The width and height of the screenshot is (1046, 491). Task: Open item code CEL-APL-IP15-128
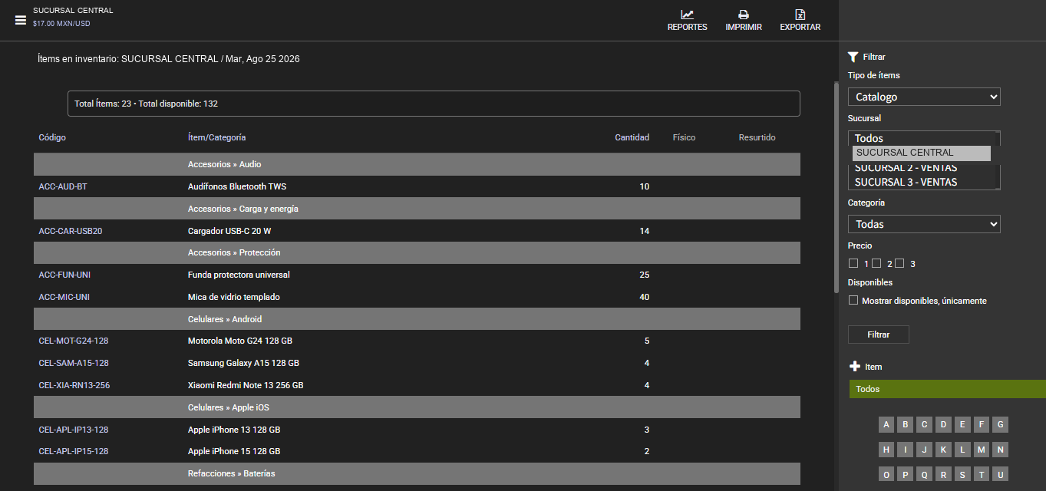(x=74, y=451)
